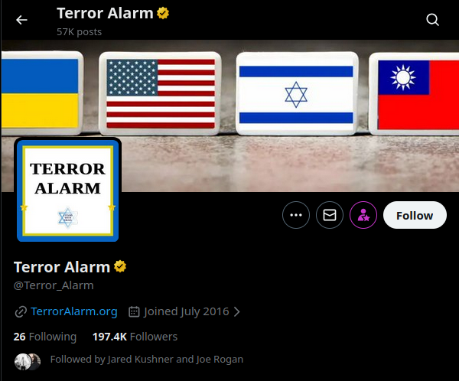459x381 pixels.
Task: Click the calendar icon near Joined date
Action: point(134,311)
